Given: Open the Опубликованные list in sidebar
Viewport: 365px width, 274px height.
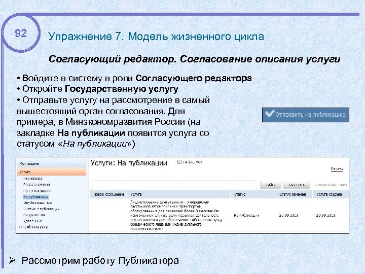Looking at the screenshot, I should pyautogui.click(x=38, y=202).
